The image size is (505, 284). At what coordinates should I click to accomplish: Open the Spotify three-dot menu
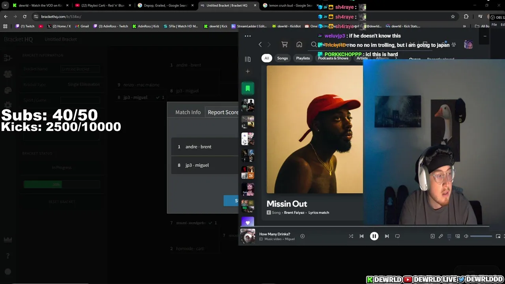point(248,36)
